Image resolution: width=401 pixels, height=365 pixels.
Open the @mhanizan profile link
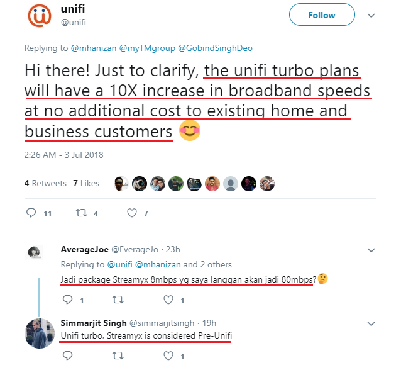94,48
